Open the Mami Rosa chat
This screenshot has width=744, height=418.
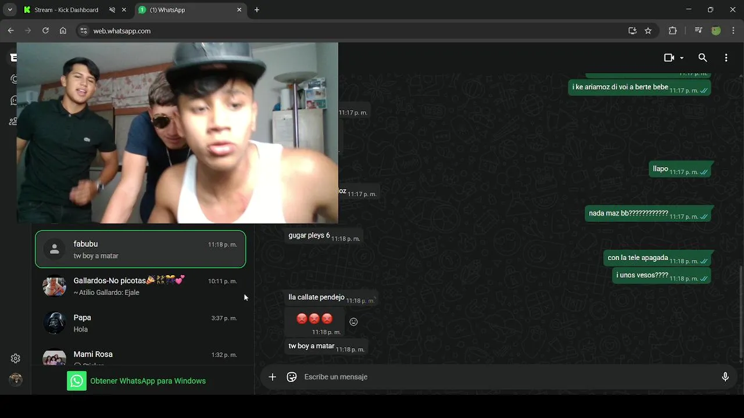tap(141, 356)
